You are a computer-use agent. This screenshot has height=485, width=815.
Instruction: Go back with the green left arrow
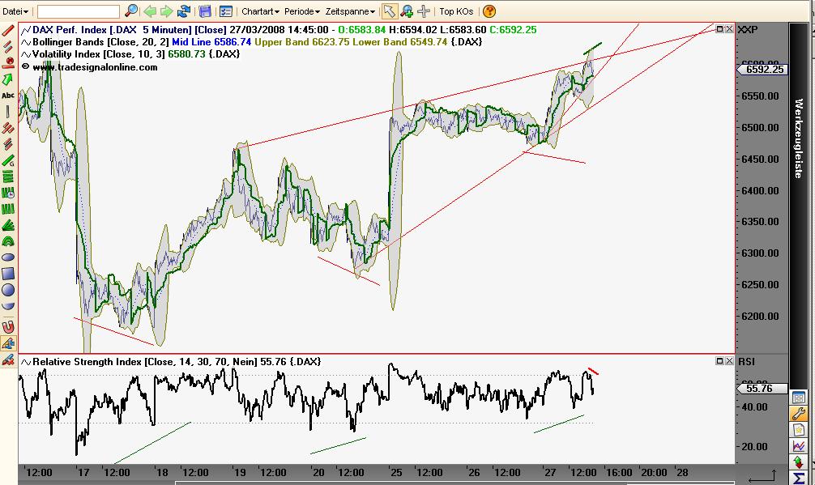[x=150, y=11]
